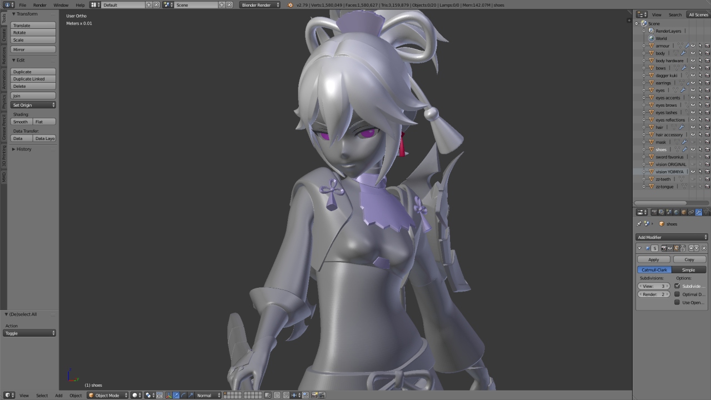
Task: Click the Translate button
Action: tap(33, 26)
